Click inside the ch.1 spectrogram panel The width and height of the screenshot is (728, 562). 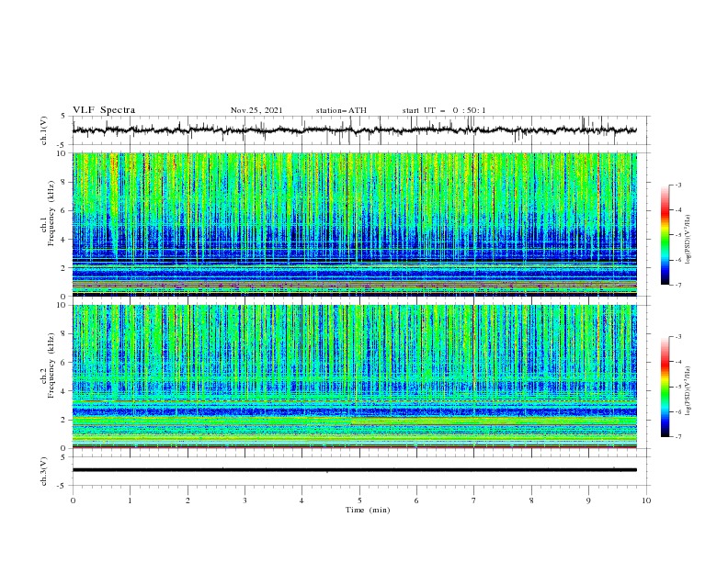[x=354, y=224]
